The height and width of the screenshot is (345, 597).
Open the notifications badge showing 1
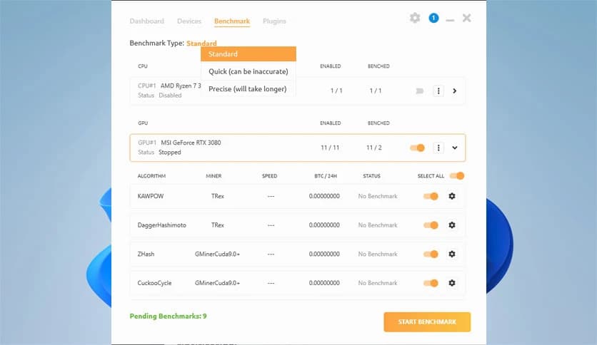(433, 18)
